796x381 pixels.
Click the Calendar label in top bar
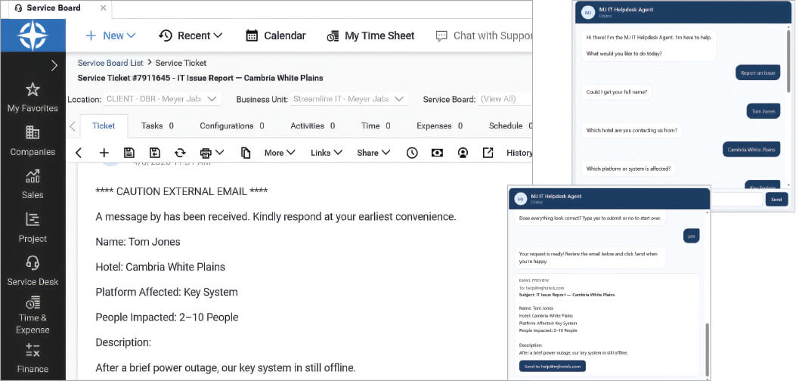click(x=285, y=36)
